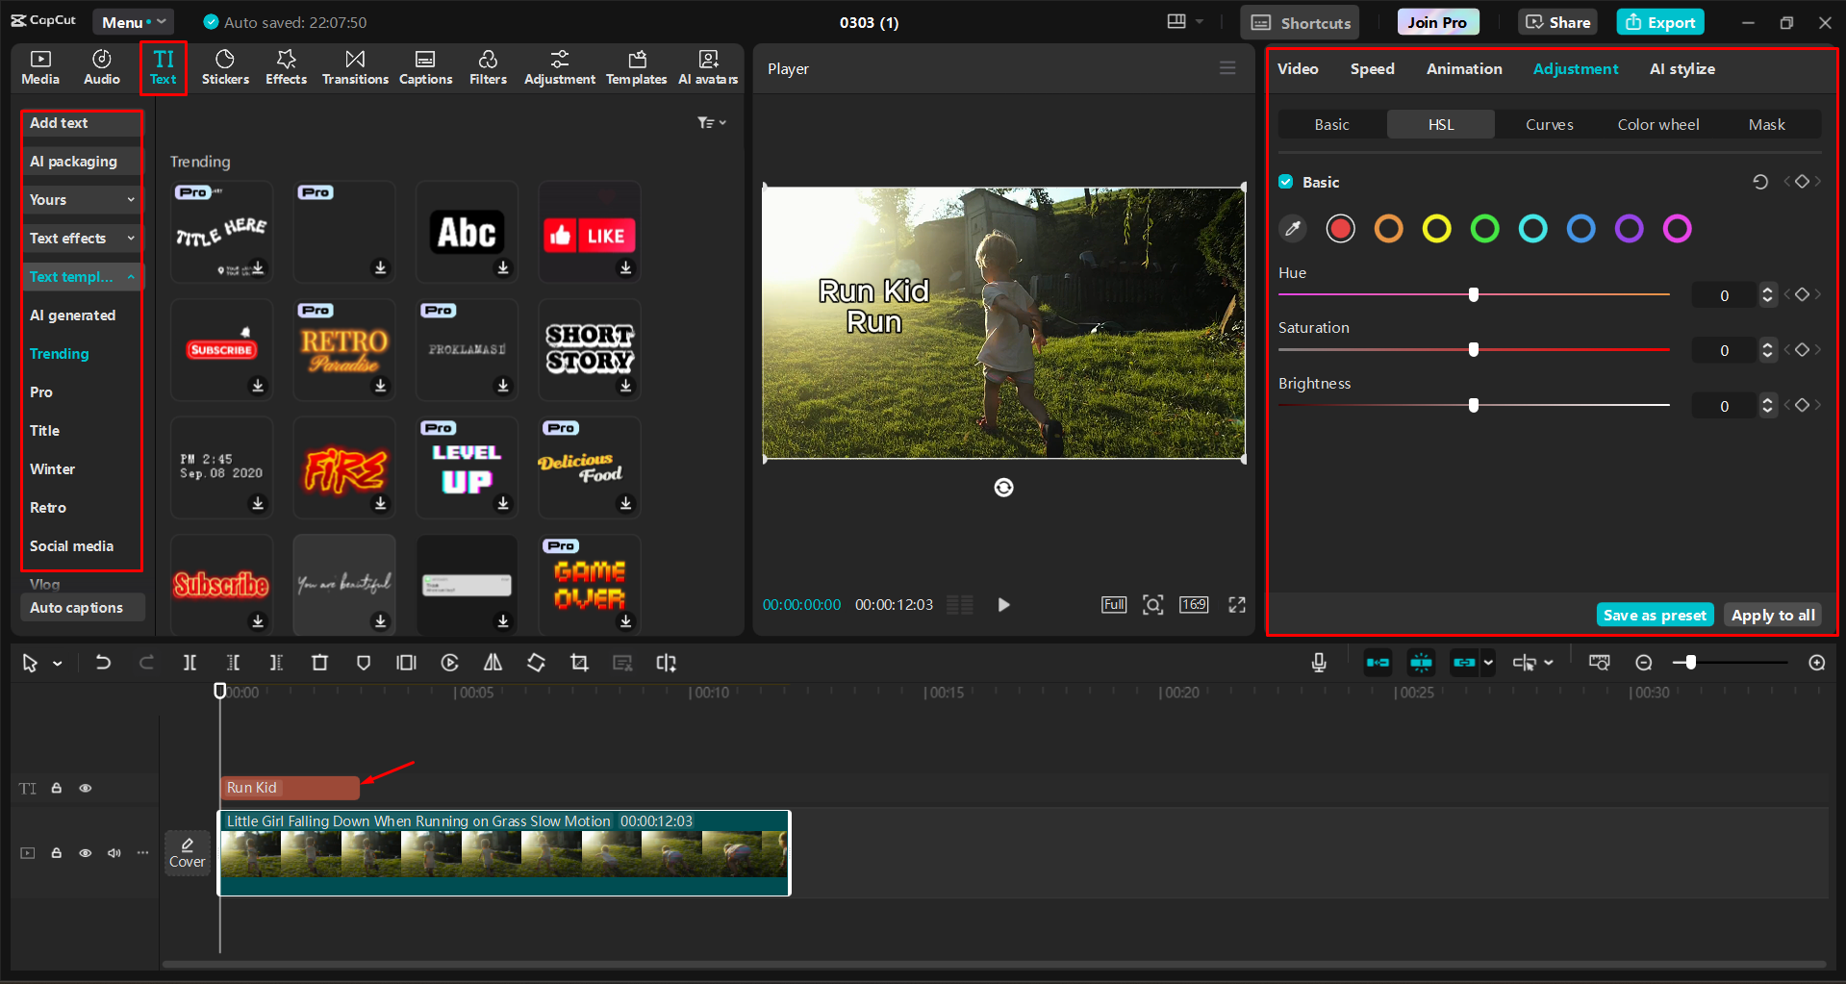Crop the video clip
The height and width of the screenshot is (984, 1846).
[x=579, y=662]
